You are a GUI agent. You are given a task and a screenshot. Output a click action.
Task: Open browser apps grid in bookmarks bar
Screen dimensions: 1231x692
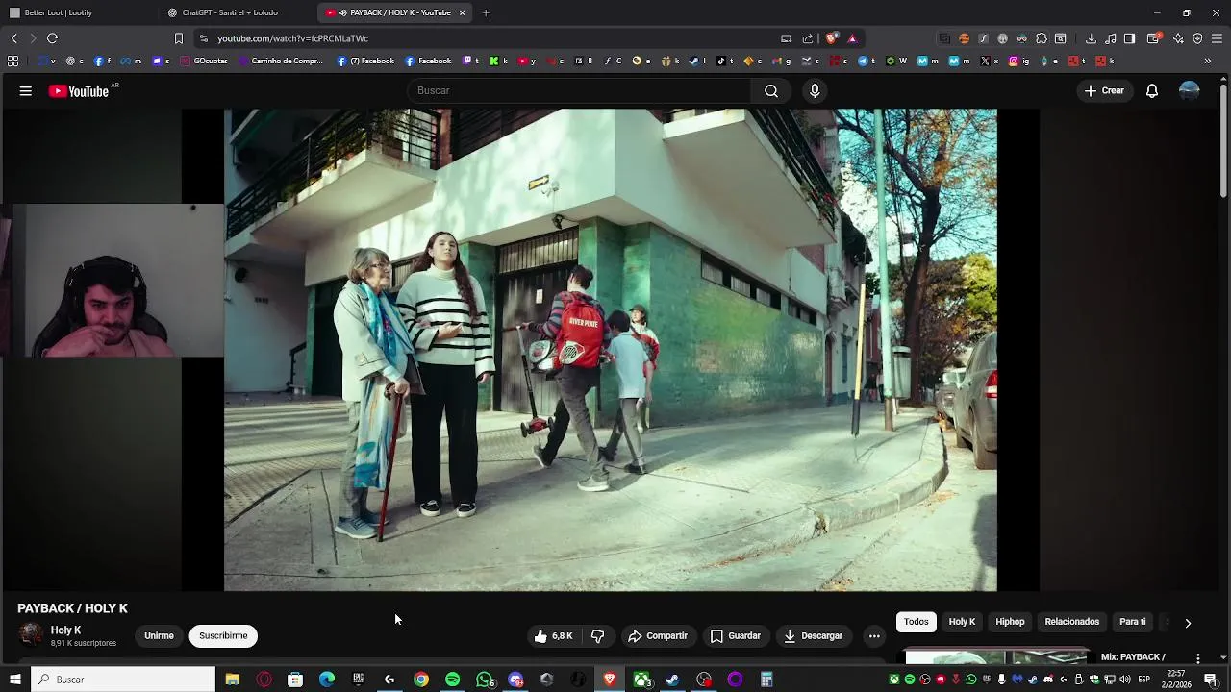[x=13, y=61]
